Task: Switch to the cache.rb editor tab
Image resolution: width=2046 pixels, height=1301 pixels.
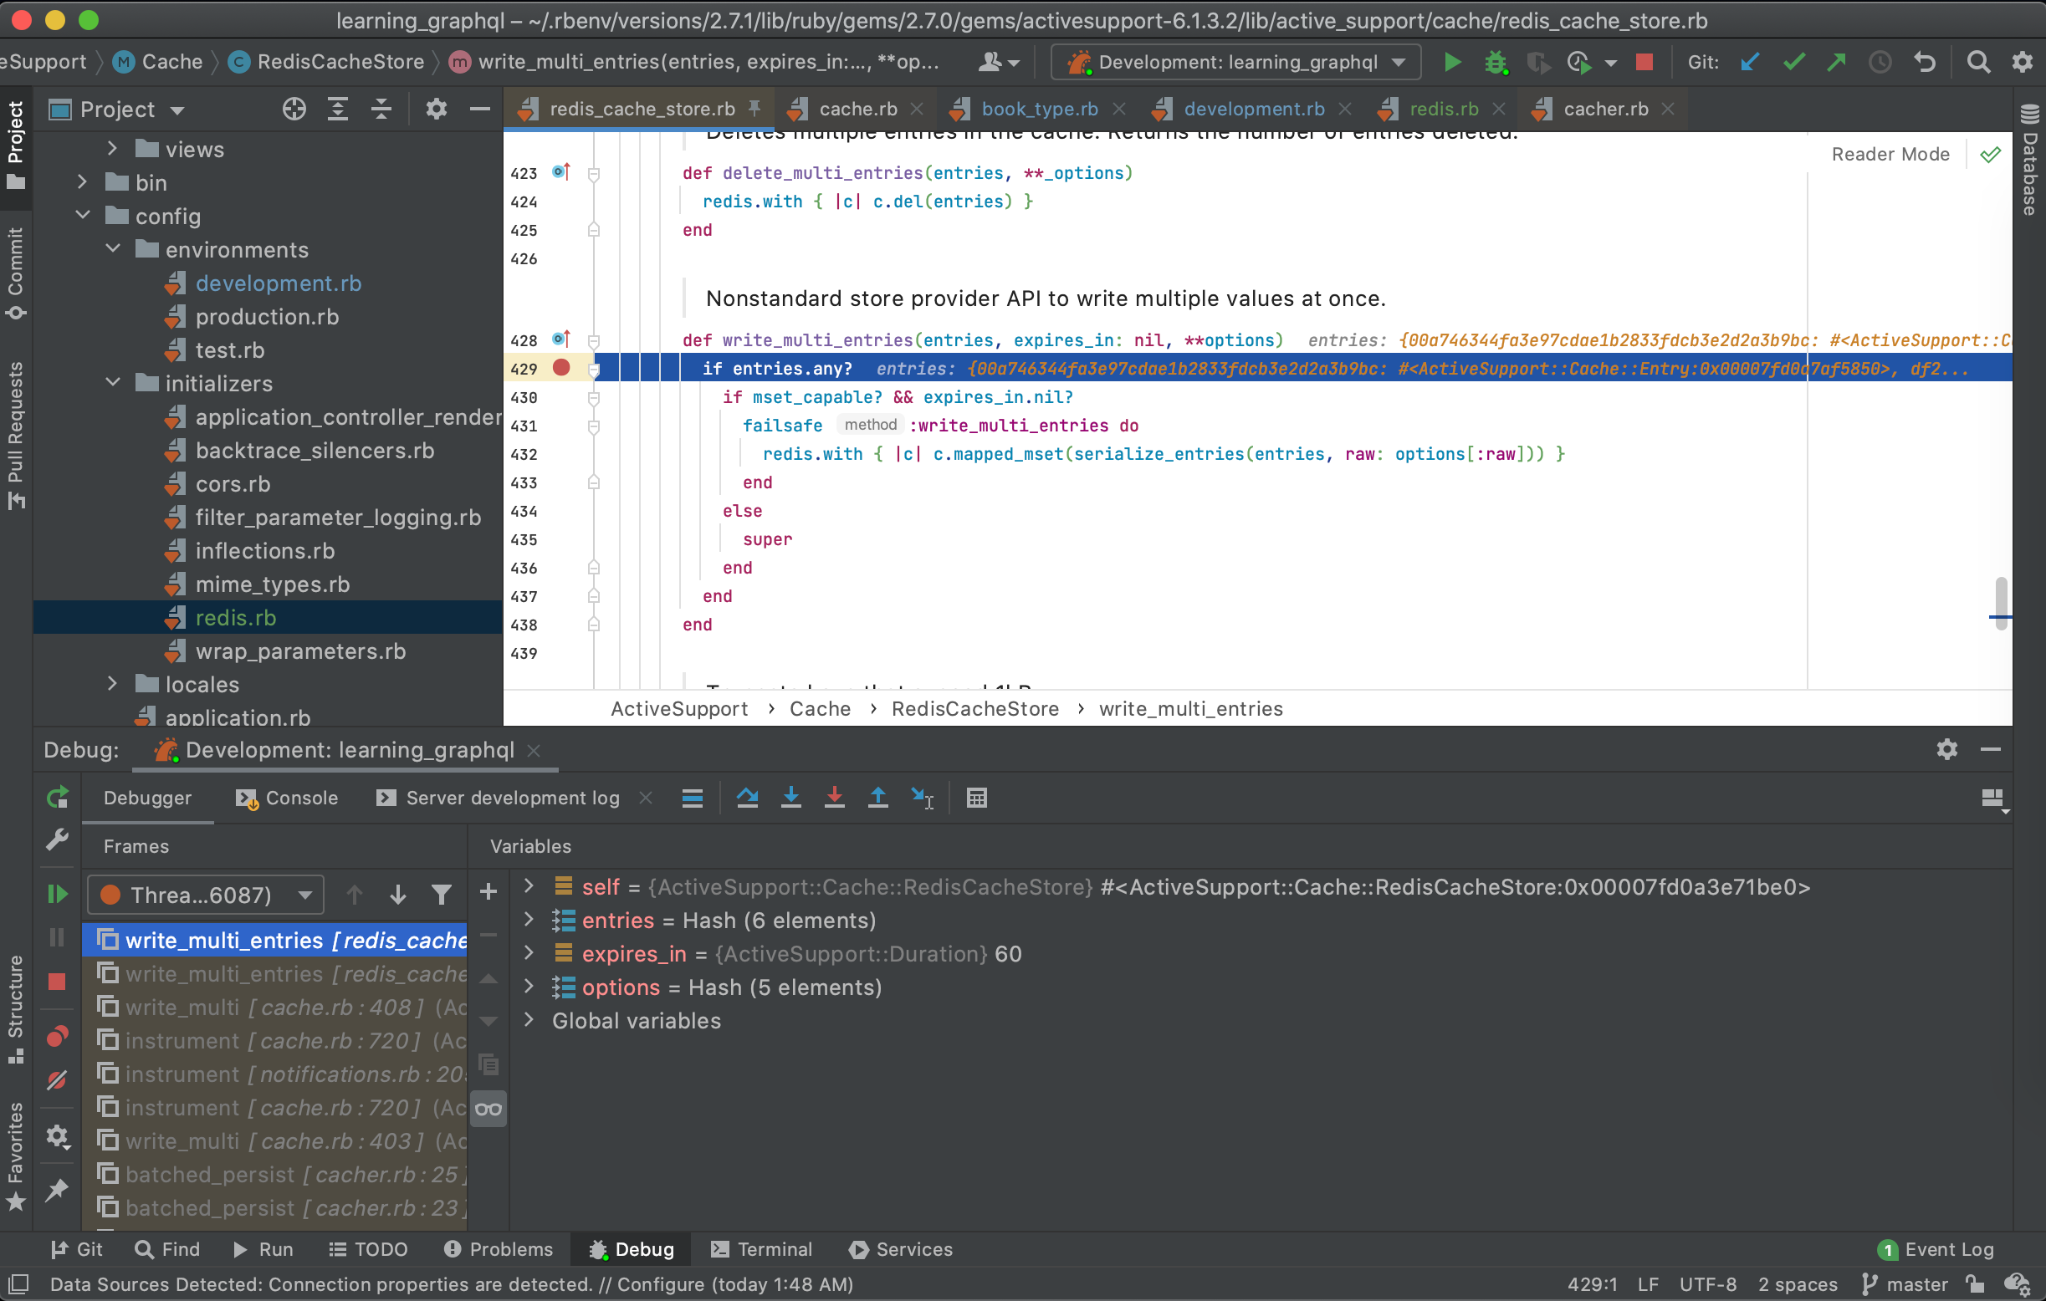Action: pos(857,109)
